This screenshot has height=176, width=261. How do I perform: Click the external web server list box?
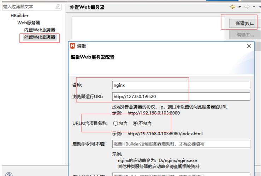(x=148, y=29)
